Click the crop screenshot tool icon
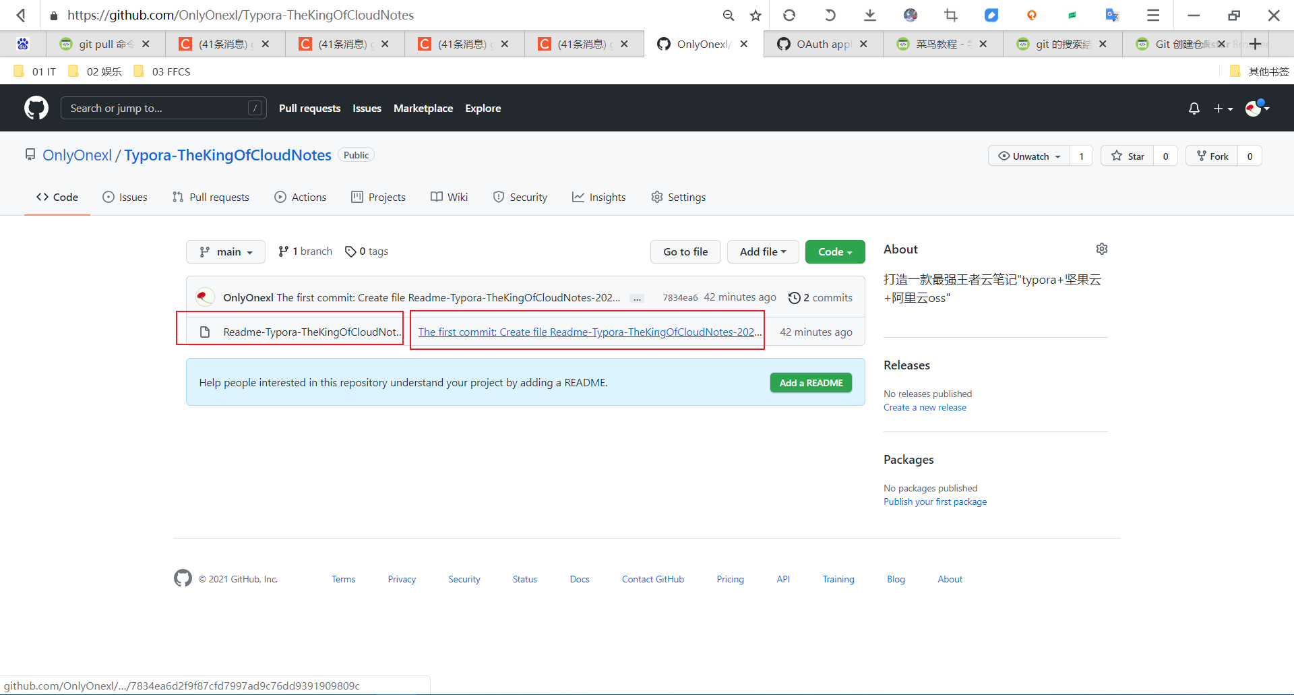The image size is (1294, 695). [x=951, y=15]
